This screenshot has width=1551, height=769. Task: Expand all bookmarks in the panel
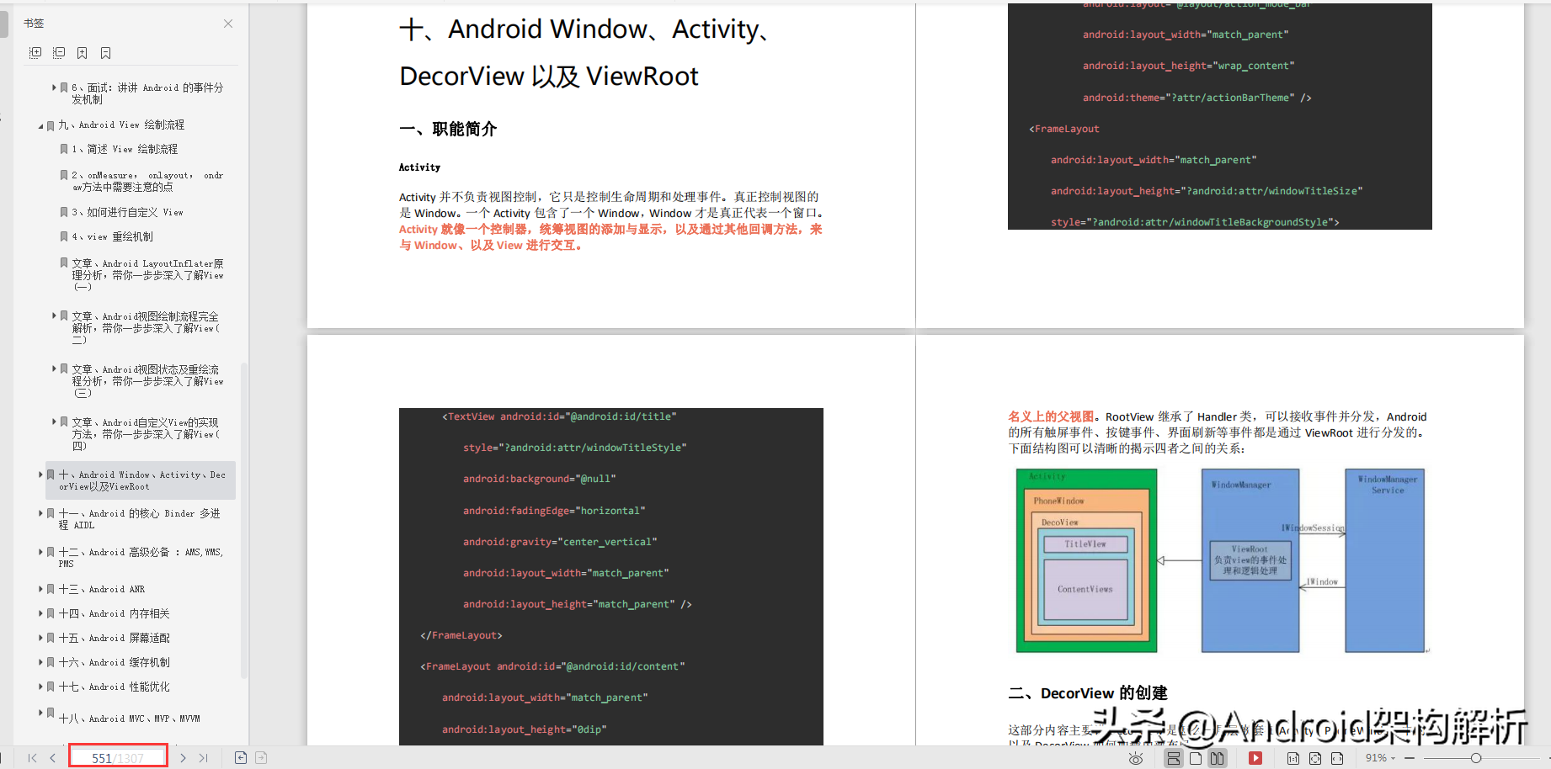pyautogui.click(x=35, y=52)
